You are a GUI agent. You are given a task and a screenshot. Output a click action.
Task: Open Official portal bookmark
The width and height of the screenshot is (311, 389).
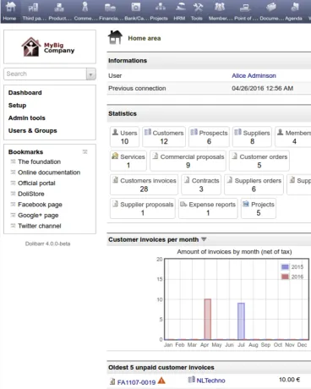pyautogui.click(x=36, y=184)
